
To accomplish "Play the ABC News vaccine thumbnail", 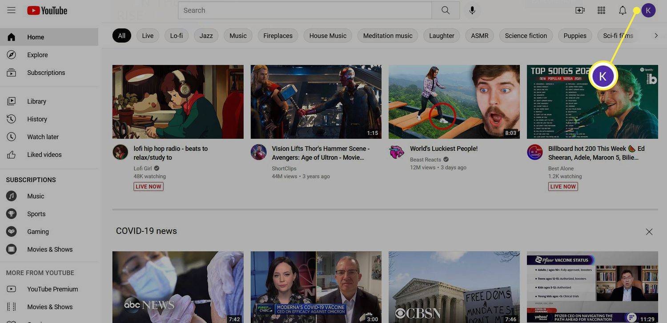I will pos(178,287).
